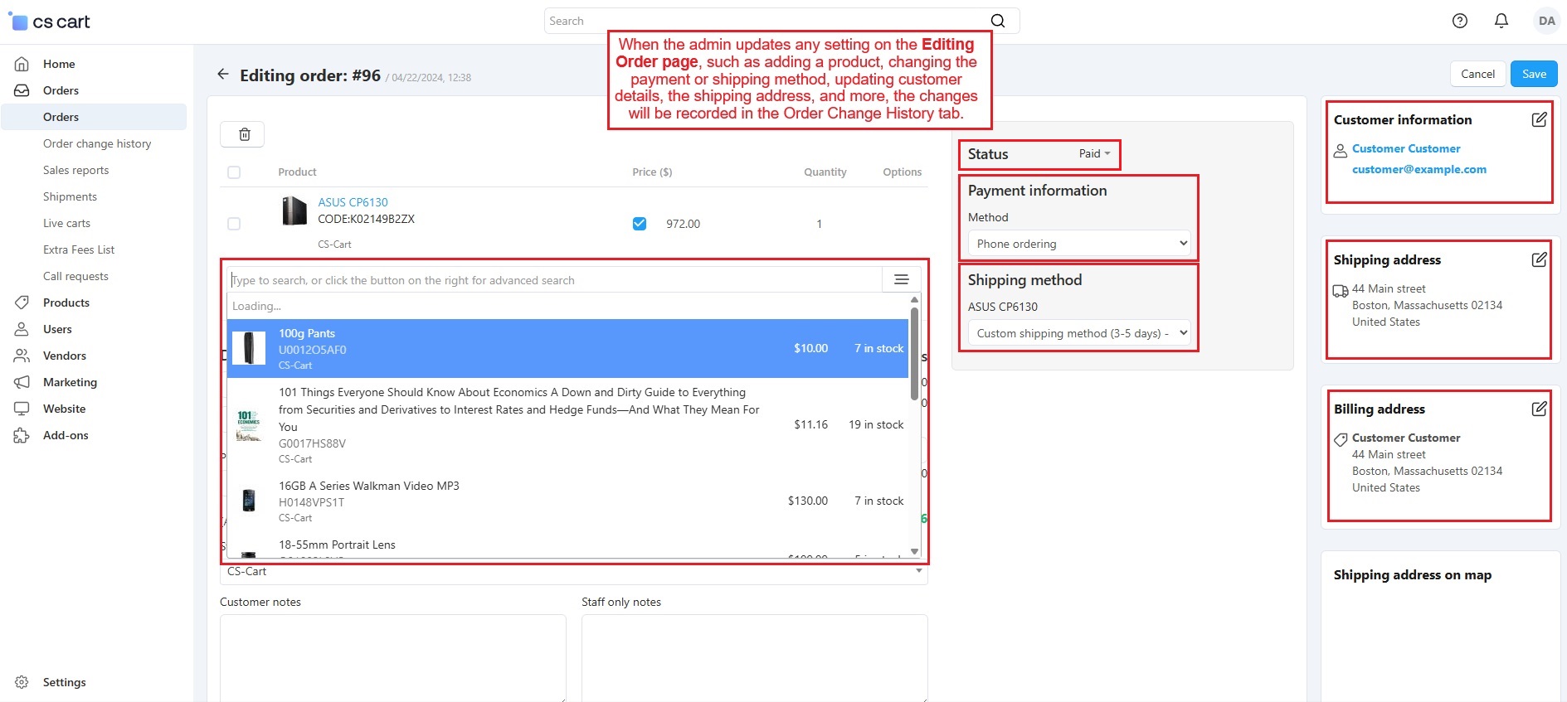This screenshot has width=1567, height=702.
Task: Open advanced product search list icon
Action: 901,280
